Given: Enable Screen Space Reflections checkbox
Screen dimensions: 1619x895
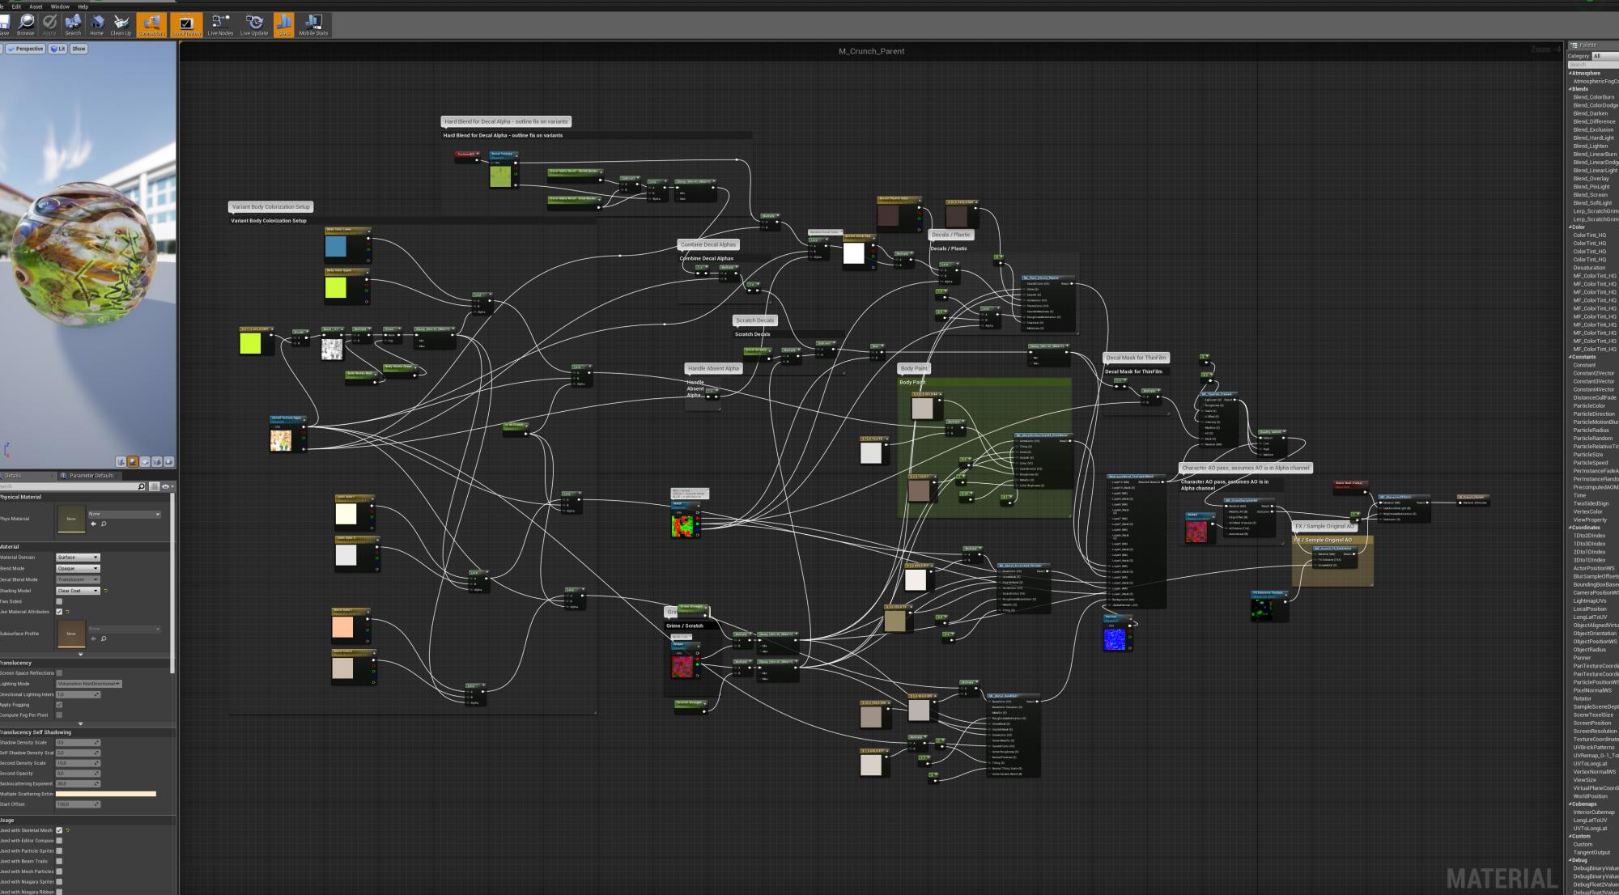Looking at the screenshot, I should (59, 672).
